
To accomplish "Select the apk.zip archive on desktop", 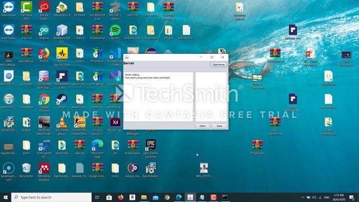I will 80,147.
